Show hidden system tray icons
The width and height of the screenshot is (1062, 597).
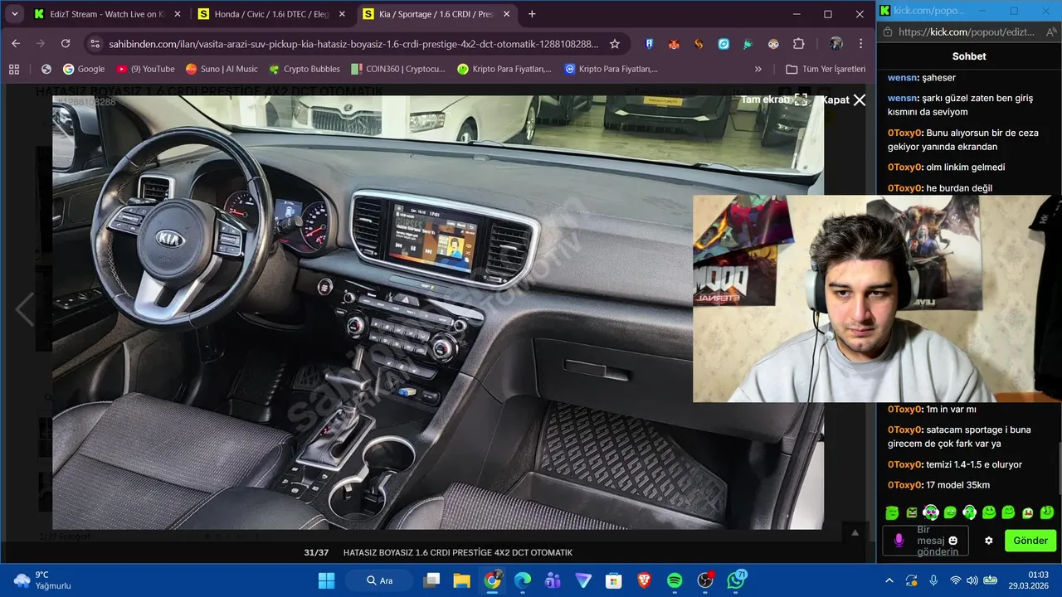point(889,580)
